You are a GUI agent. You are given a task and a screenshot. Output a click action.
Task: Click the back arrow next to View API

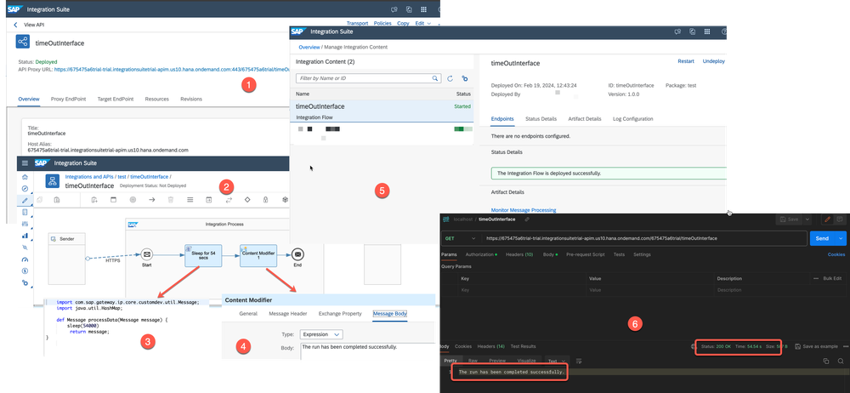[14, 26]
